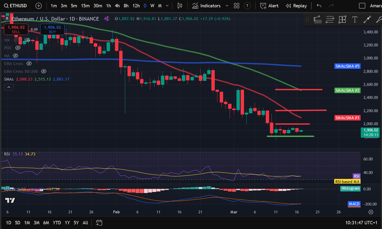Collapse the indicator legend with the chevron
This screenshot has width=382, height=229.
(x=9, y=87)
